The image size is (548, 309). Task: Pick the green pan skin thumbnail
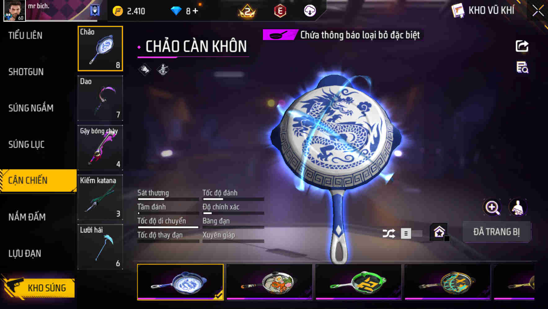[x=359, y=282]
